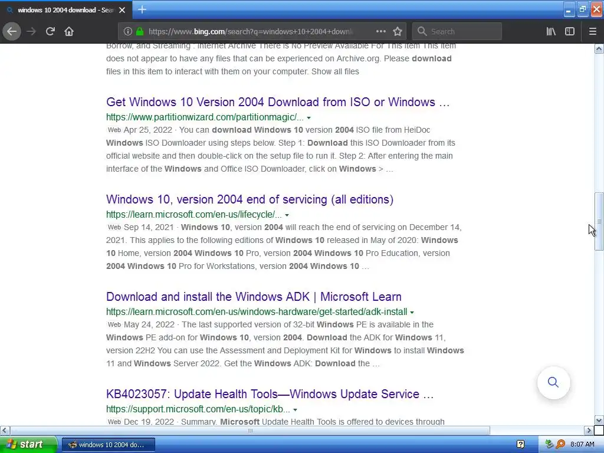Viewport: 604px width, 453px height.
Task: Focus the bing.com address bar URL
Action: click(250, 32)
